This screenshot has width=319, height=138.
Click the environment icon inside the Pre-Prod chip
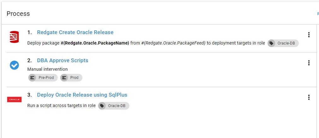(32, 78)
